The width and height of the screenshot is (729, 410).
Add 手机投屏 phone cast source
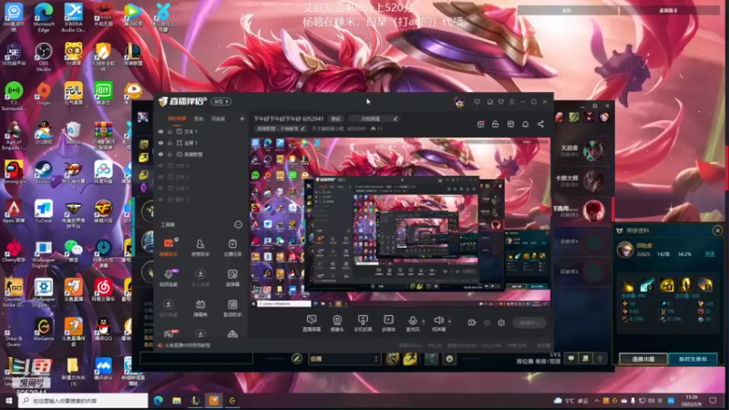[x=363, y=323]
